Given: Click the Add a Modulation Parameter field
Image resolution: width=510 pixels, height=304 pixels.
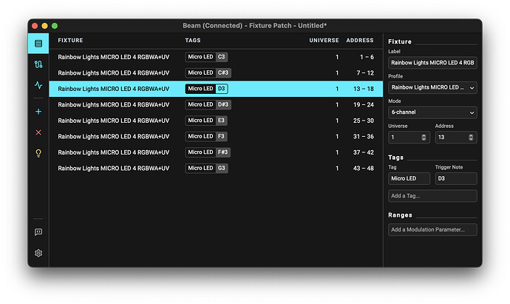Looking at the screenshot, I should [x=432, y=230].
